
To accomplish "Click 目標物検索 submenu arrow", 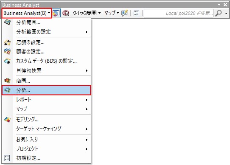I will 87,70.
